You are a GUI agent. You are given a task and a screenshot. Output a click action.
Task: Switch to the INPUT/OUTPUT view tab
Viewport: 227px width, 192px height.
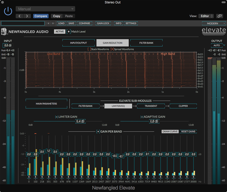click(x=78, y=43)
